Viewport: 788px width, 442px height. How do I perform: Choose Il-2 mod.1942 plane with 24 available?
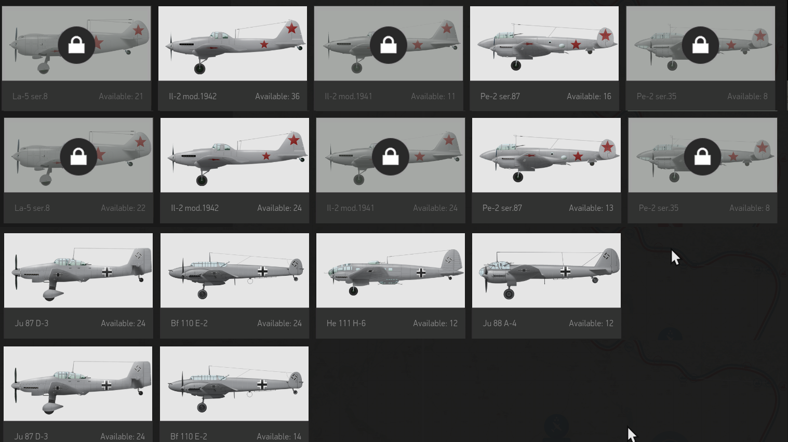pos(235,170)
